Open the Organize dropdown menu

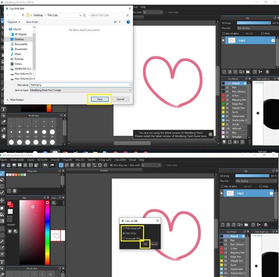(x=14, y=22)
